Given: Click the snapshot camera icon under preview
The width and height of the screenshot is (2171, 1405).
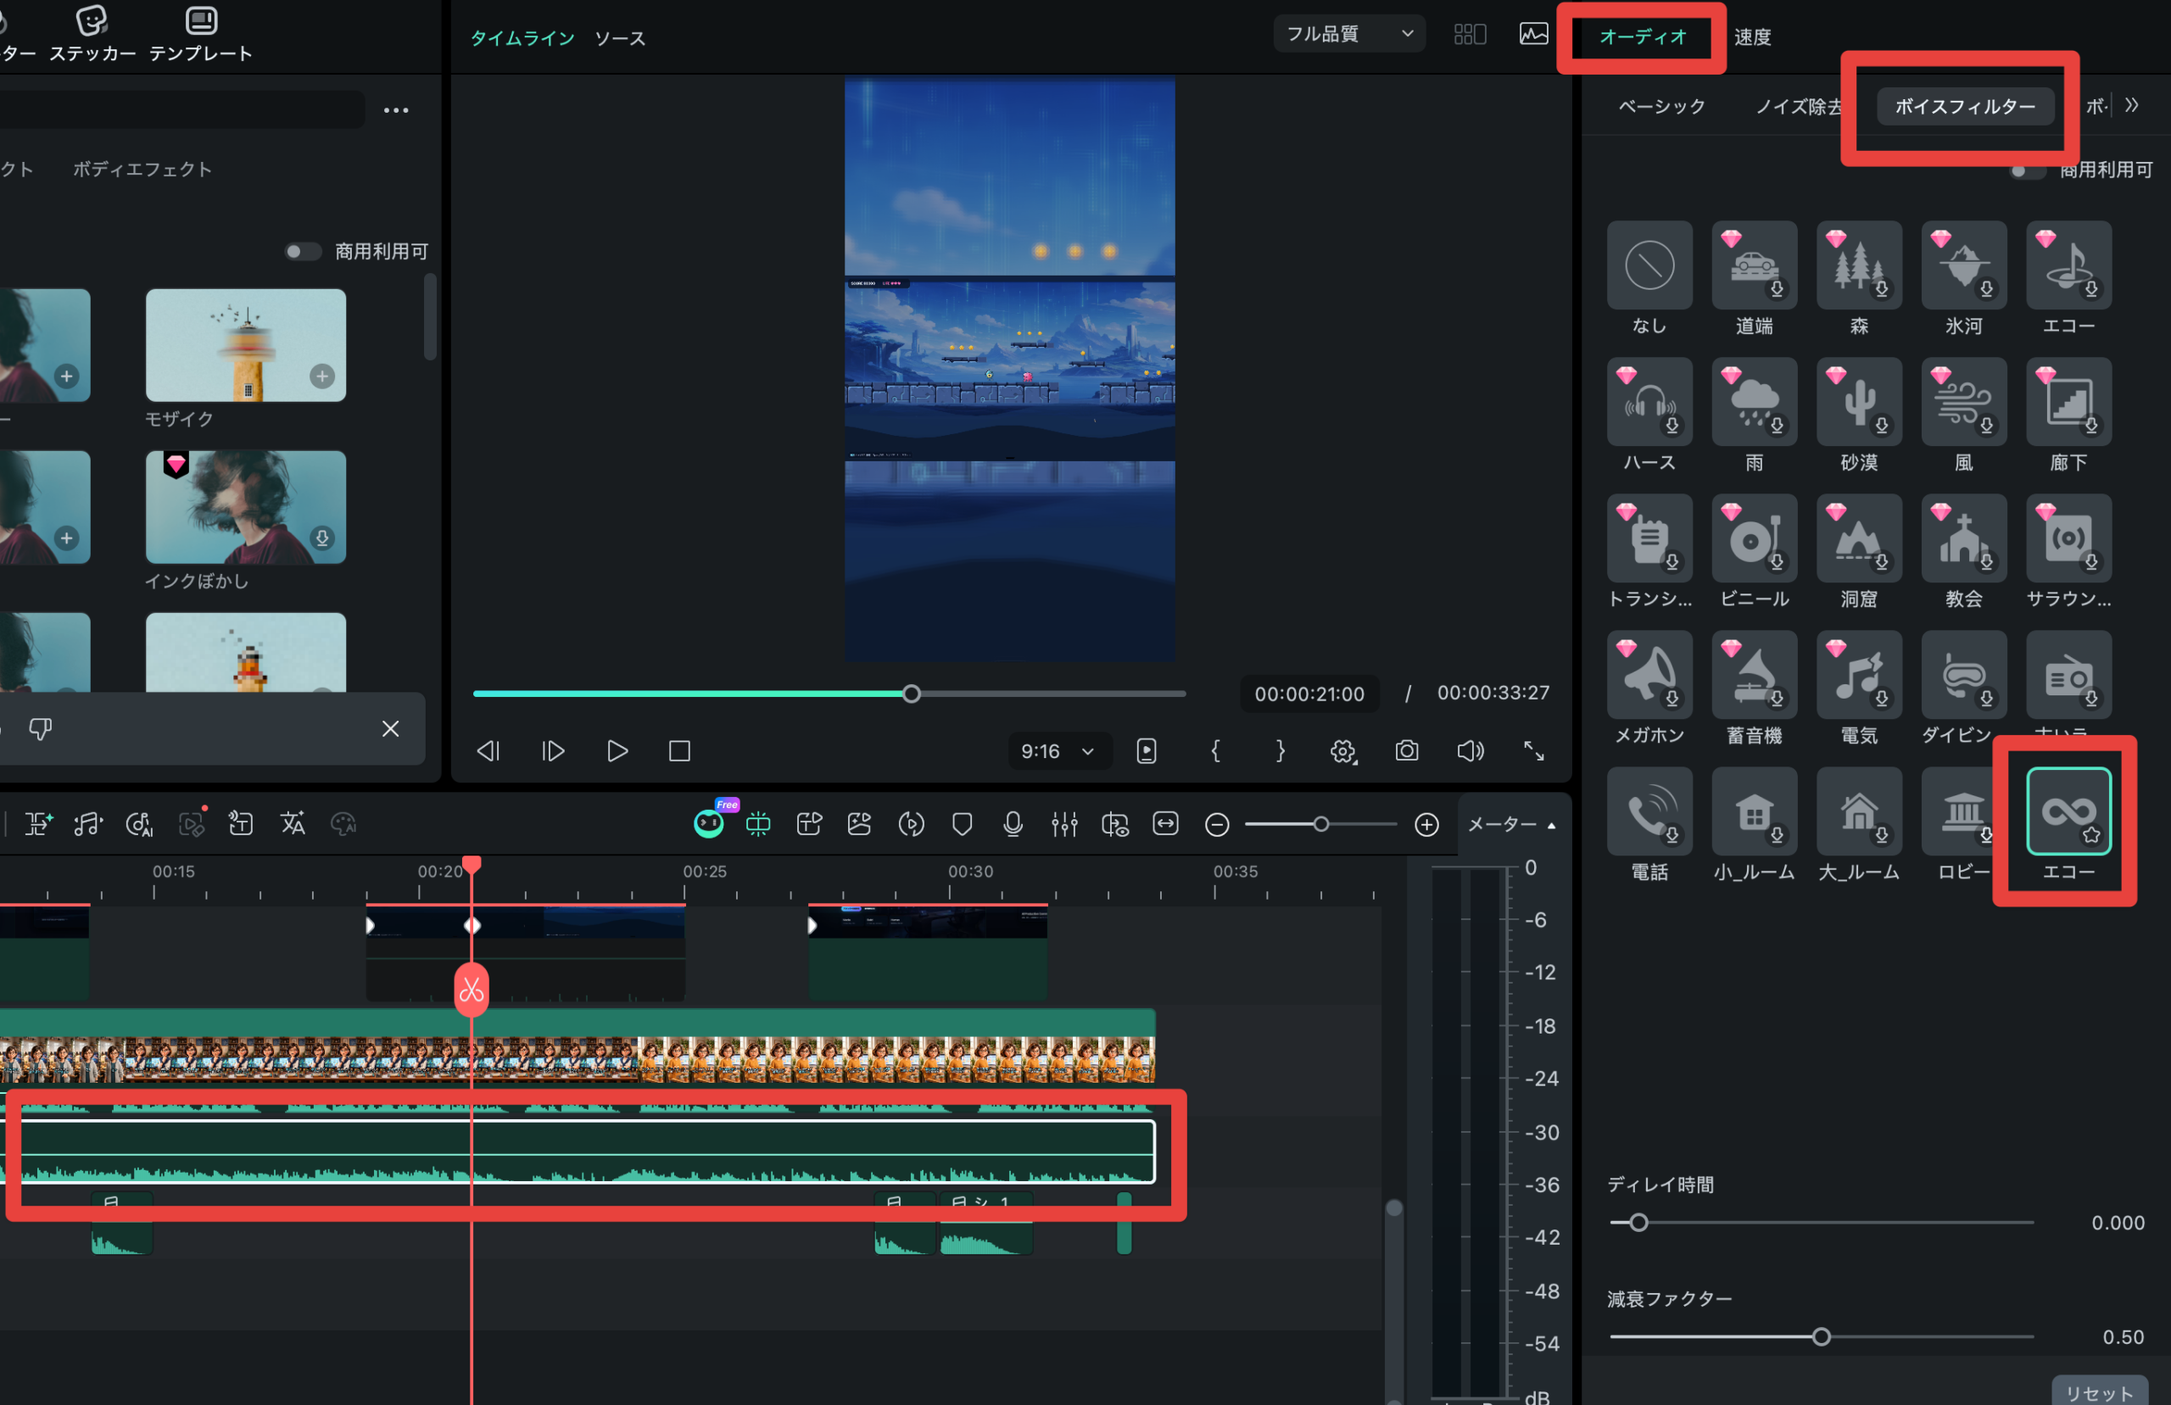Looking at the screenshot, I should pyautogui.click(x=1406, y=750).
